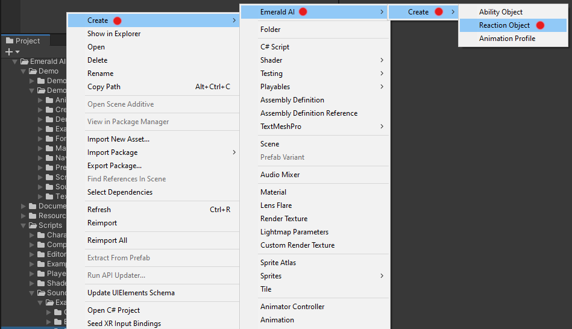
Task: Click the Project tab folder icon
Action: point(10,41)
